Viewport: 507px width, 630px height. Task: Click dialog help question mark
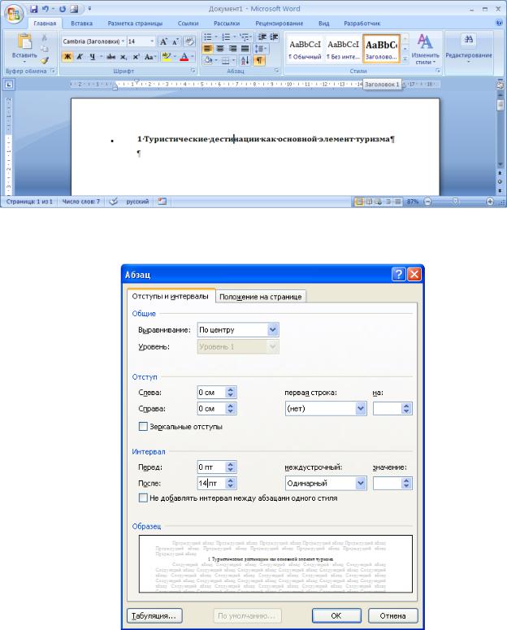398,275
